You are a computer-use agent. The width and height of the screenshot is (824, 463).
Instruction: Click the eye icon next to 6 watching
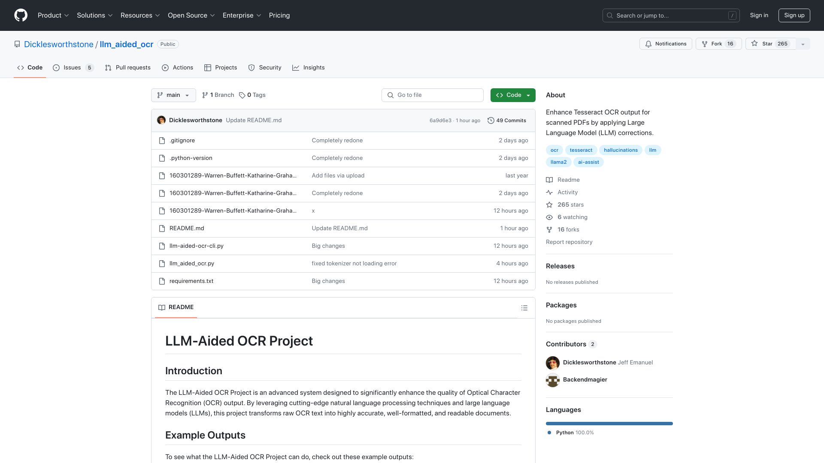click(x=549, y=217)
